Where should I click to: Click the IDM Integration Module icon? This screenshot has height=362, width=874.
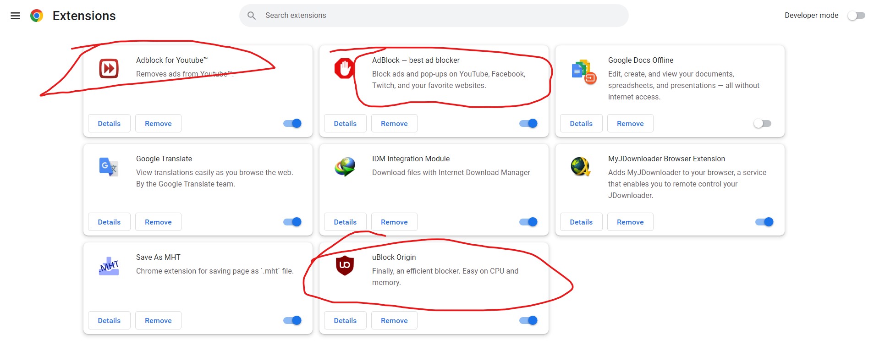[345, 167]
